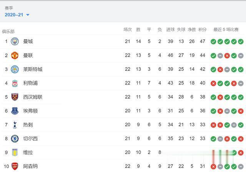
Task: Open the 阿森纳 team link
Action: click(x=30, y=166)
